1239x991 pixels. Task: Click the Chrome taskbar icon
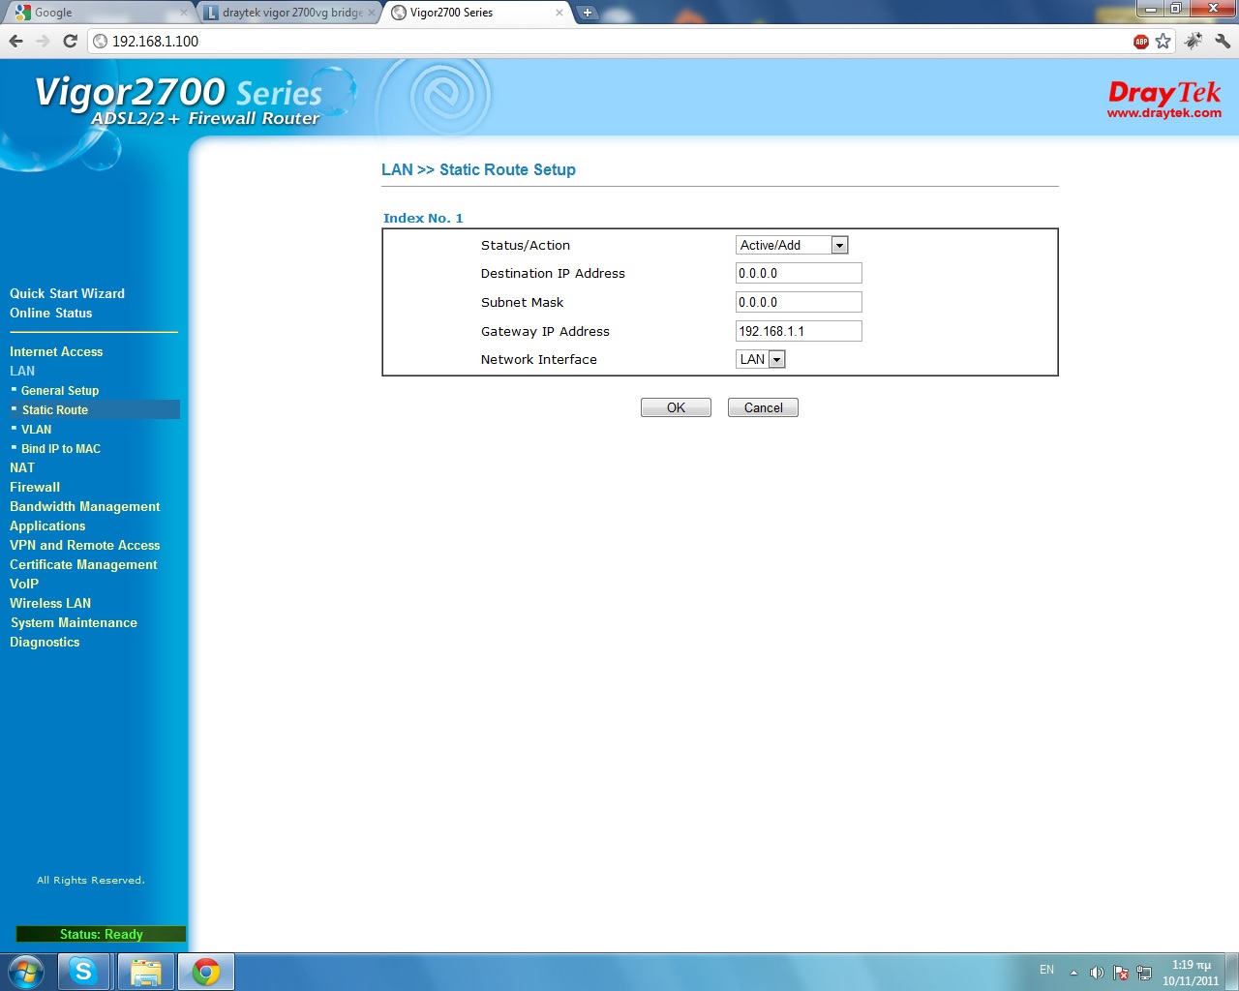[205, 972]
